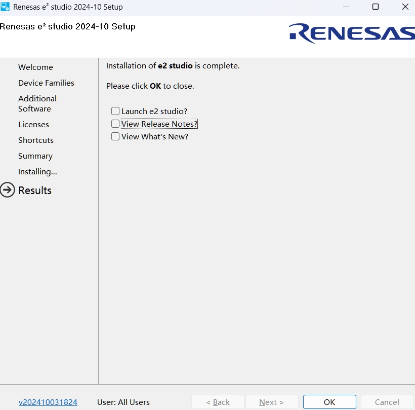Click the Cancel button
The width and height of the screenshot is (415, 410).
click(x=387, y=402)
